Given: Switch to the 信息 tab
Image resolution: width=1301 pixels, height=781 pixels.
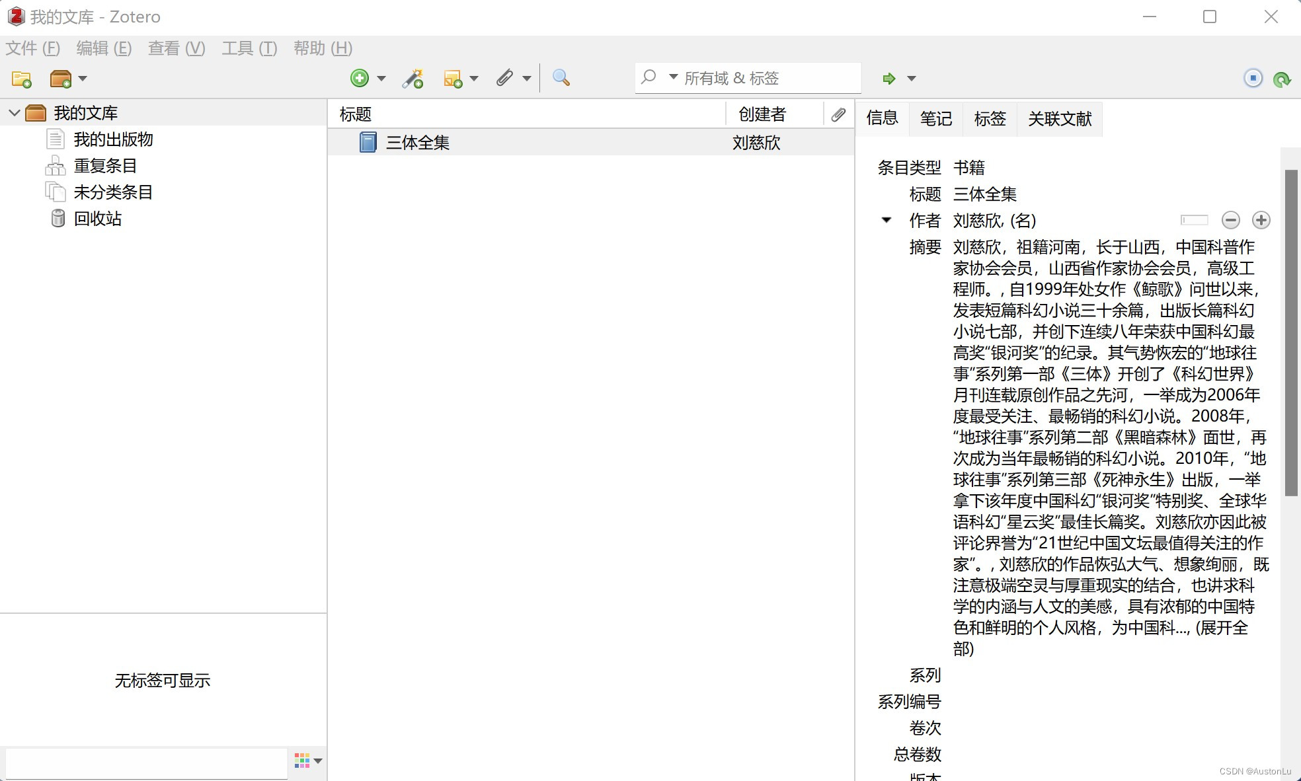Looking at the screenshot, I should pyautogui.click(x=882, y=118).
